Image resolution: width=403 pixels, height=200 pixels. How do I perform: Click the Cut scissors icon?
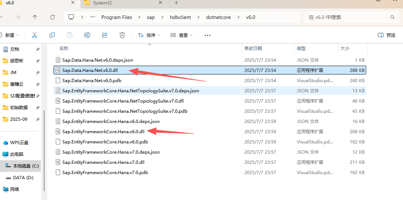click(x=35, y=35)
